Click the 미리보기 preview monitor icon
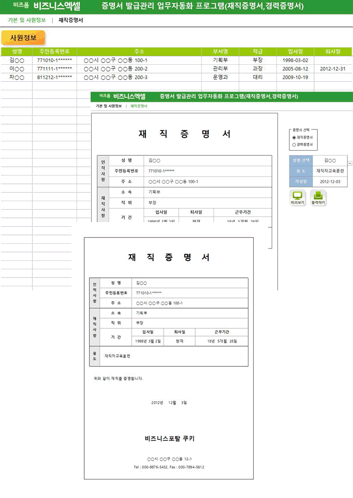Viewport: 353px width, 498px height. (298, 198)
